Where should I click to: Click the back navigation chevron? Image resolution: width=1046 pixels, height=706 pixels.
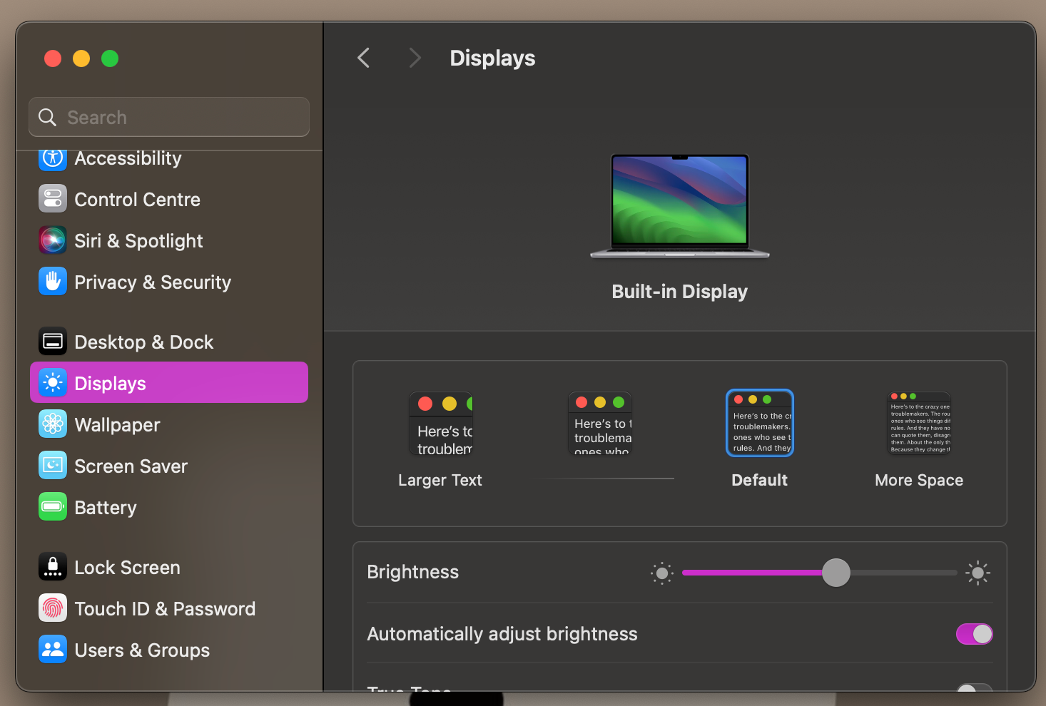click(x=363, y=58)
